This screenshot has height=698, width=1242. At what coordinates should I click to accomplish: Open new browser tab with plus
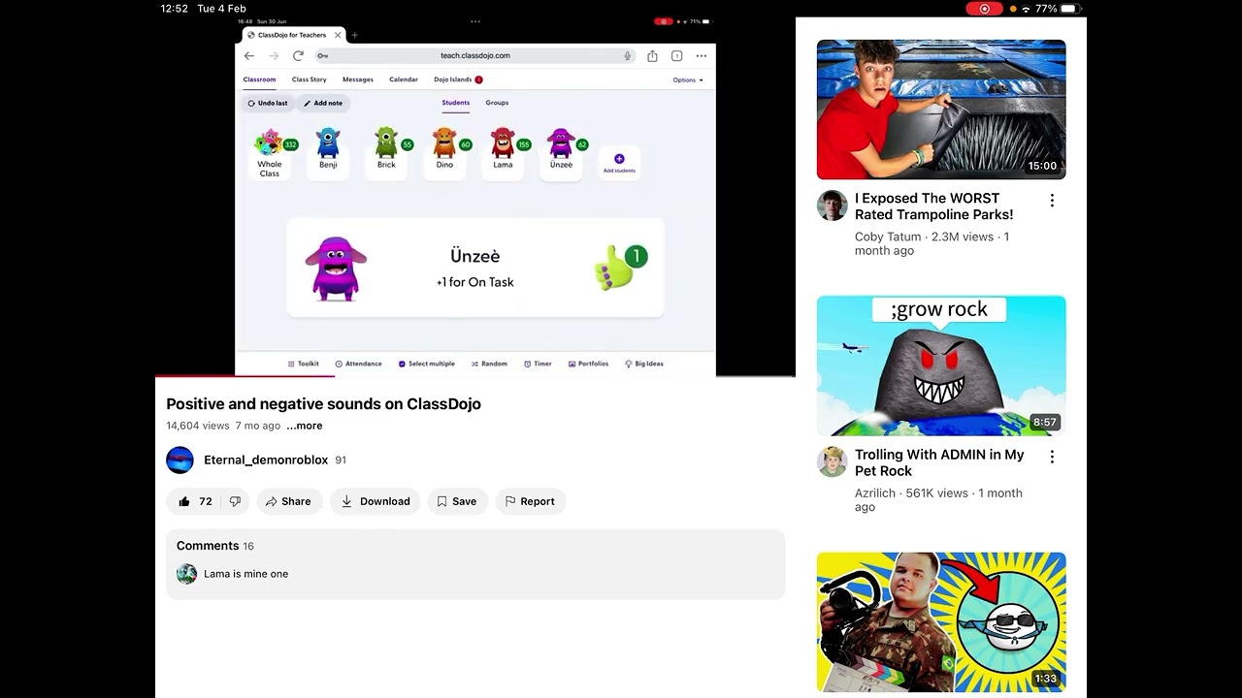coord(354,35)
